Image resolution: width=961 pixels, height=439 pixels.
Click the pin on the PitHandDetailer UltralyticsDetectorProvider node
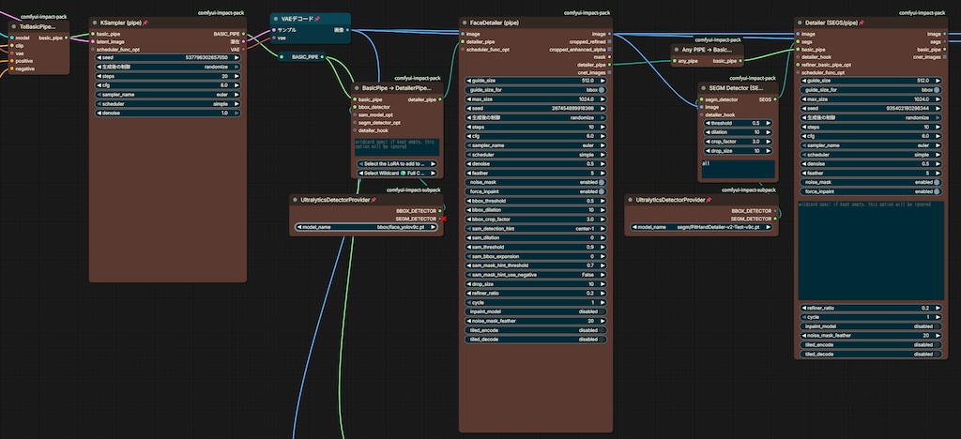709,200
